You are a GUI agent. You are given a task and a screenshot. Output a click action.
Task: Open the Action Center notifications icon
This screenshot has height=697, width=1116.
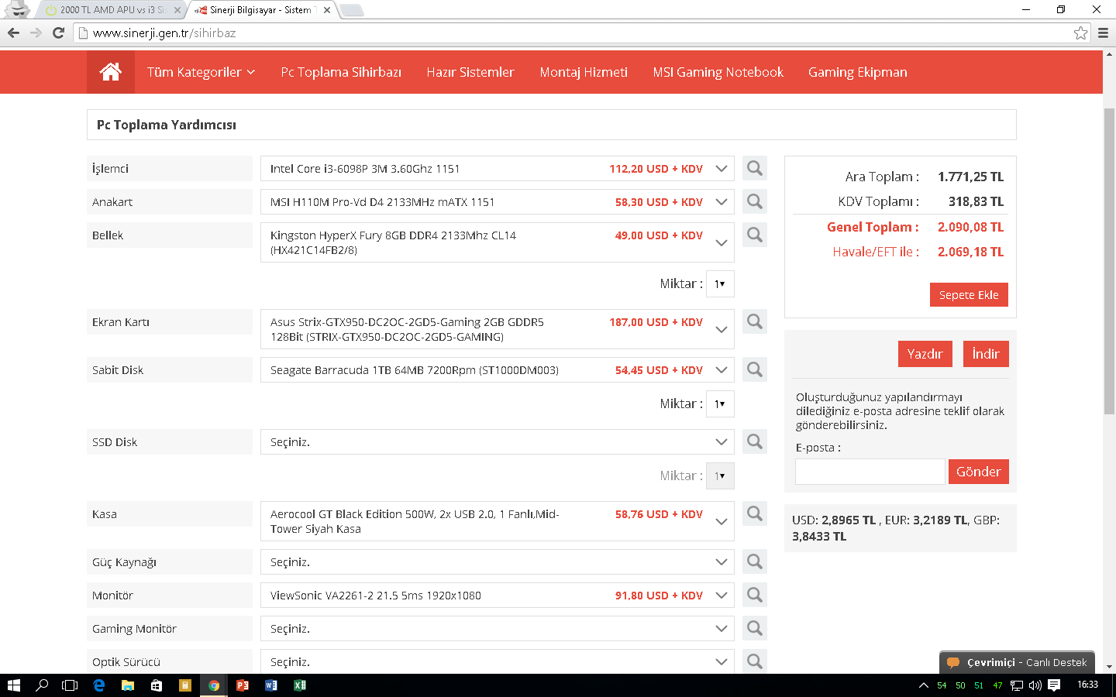1054,685
